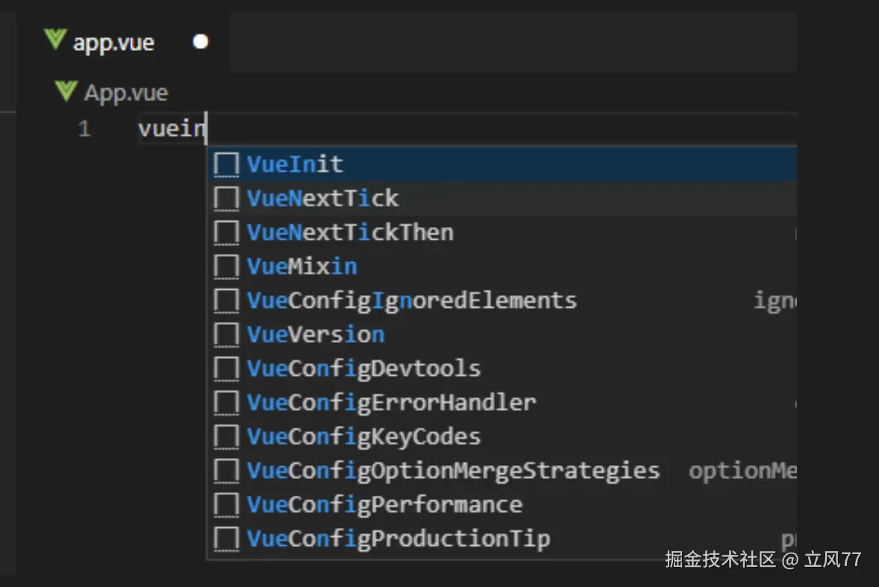The height and width of the screenshot is (587, 879).
Task: Click the Vue icon beside App.vue breadcrumb
Action: click(66, 92)
